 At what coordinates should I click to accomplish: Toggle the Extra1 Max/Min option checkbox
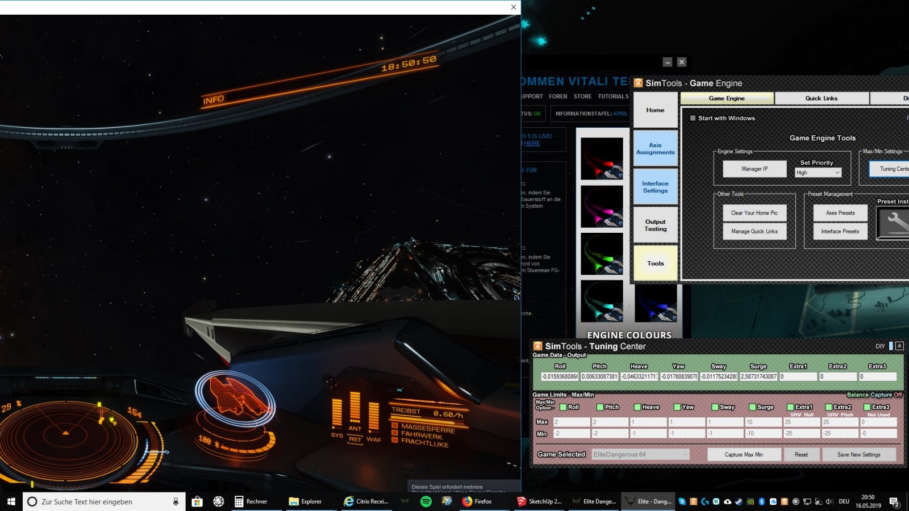click(790, 407)
